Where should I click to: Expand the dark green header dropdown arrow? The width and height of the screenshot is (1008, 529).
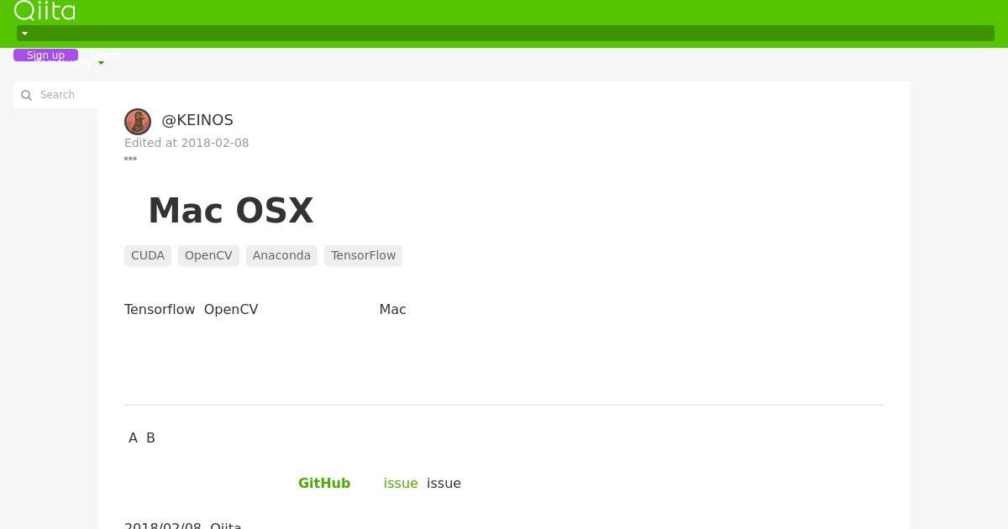(24, 34)
